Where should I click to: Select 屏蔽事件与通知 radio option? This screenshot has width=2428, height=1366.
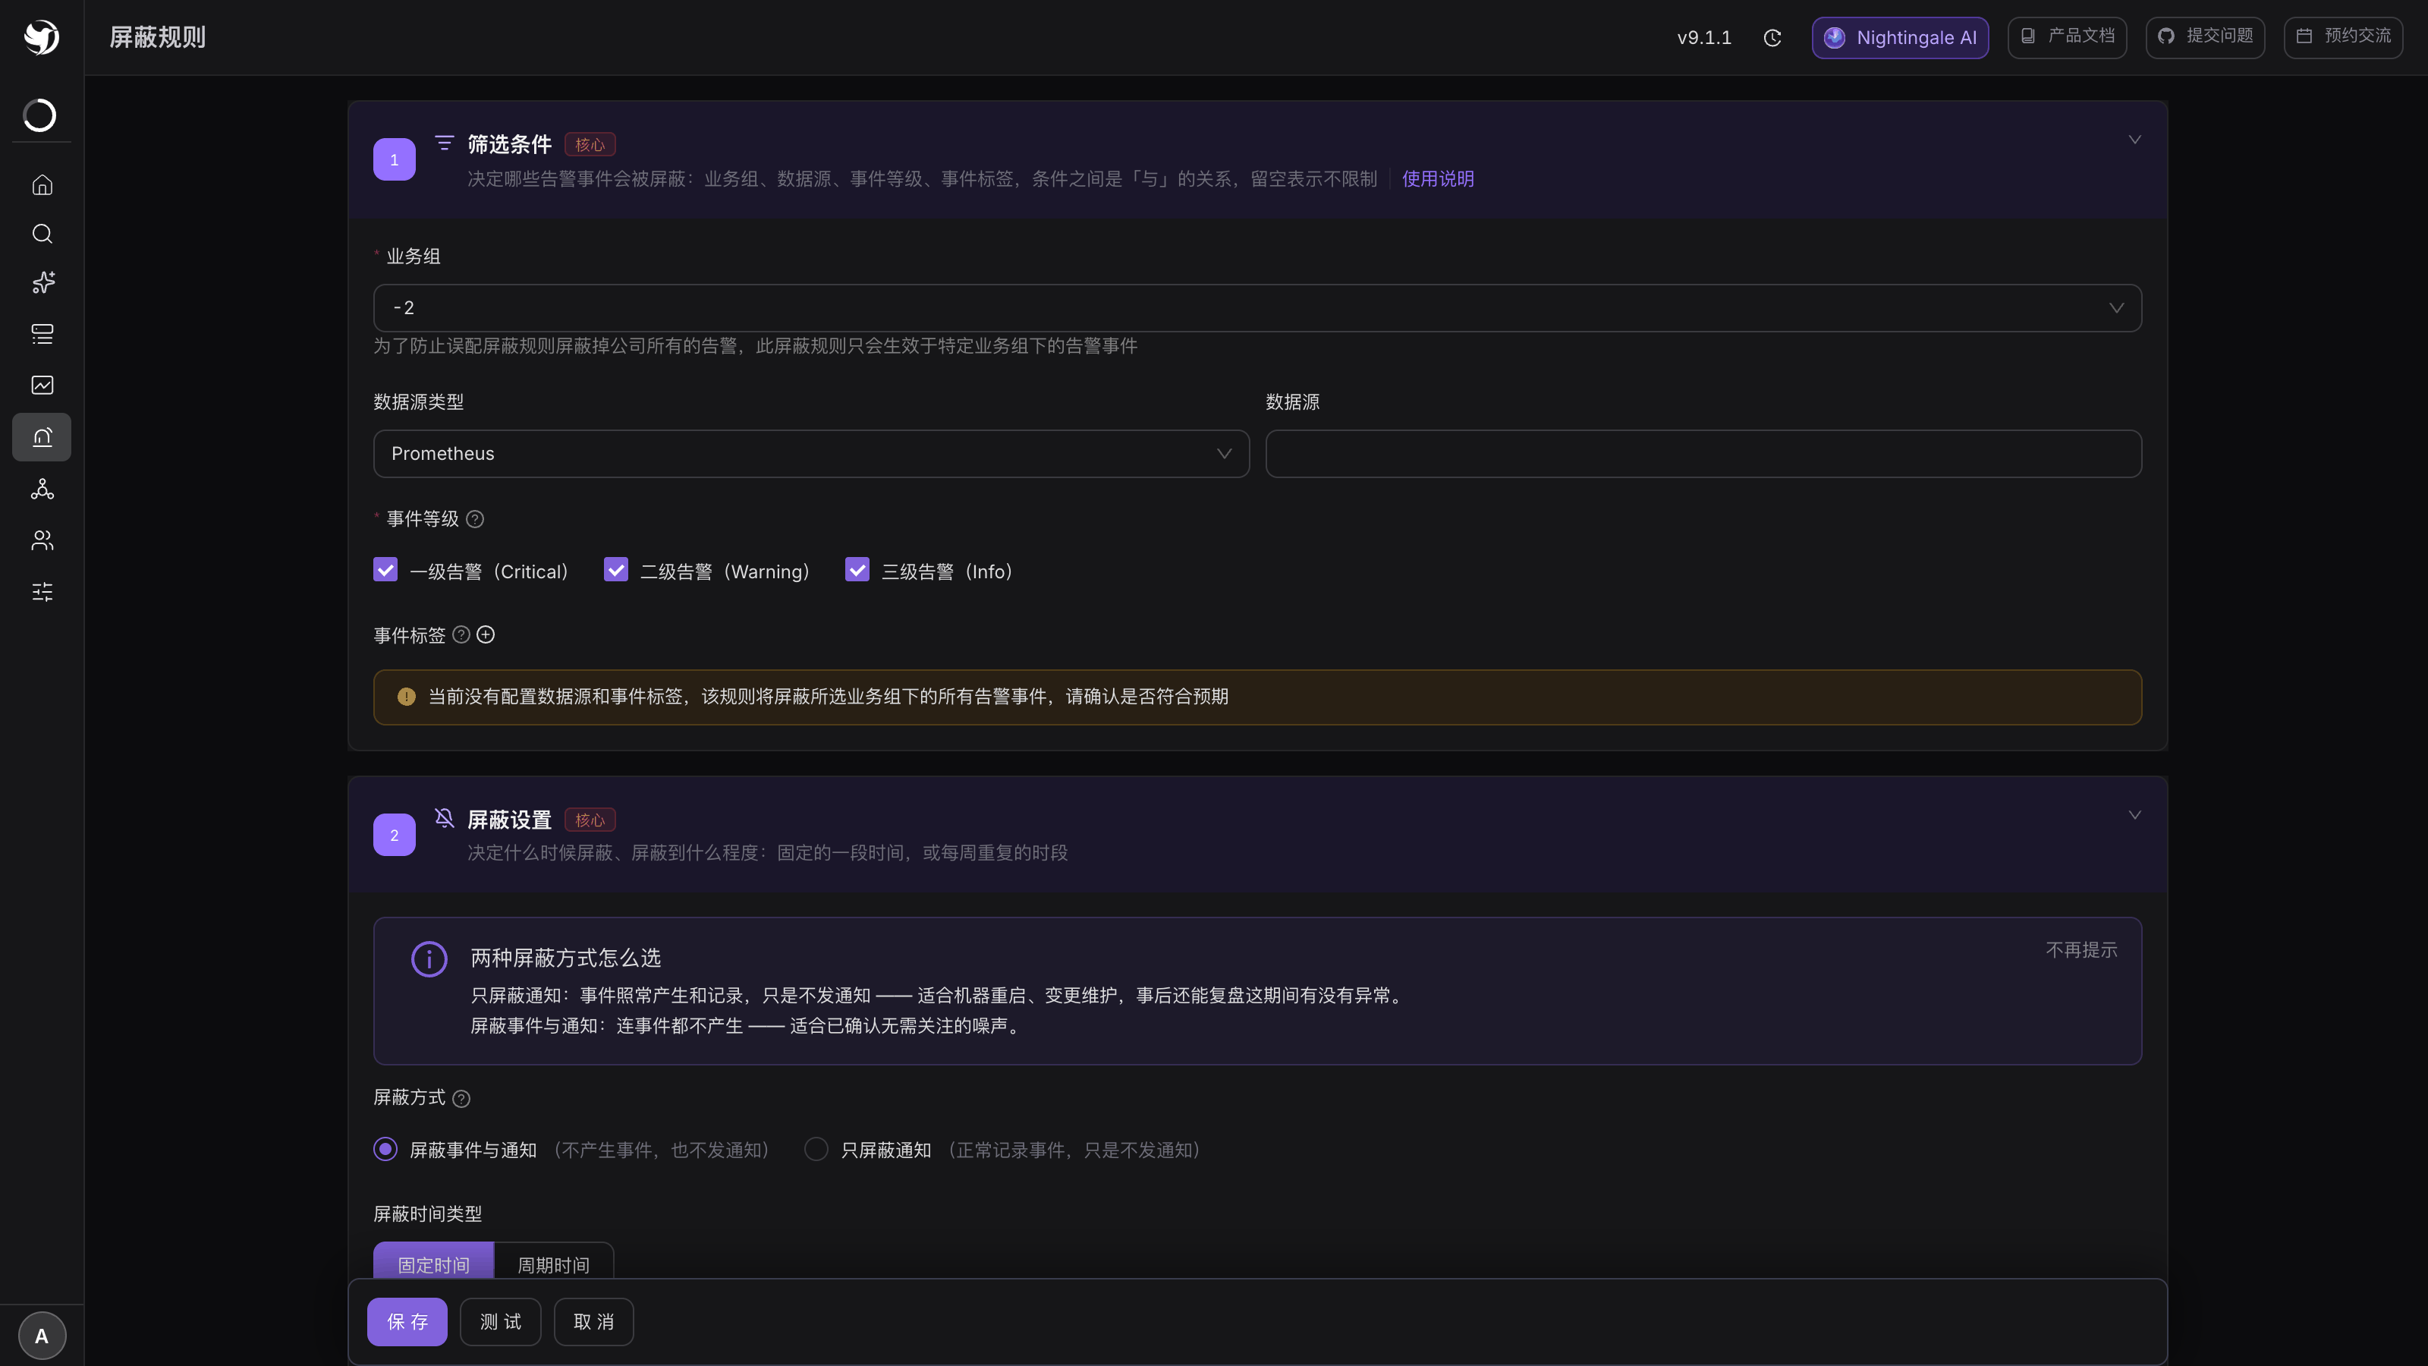tap(385, 1149)
